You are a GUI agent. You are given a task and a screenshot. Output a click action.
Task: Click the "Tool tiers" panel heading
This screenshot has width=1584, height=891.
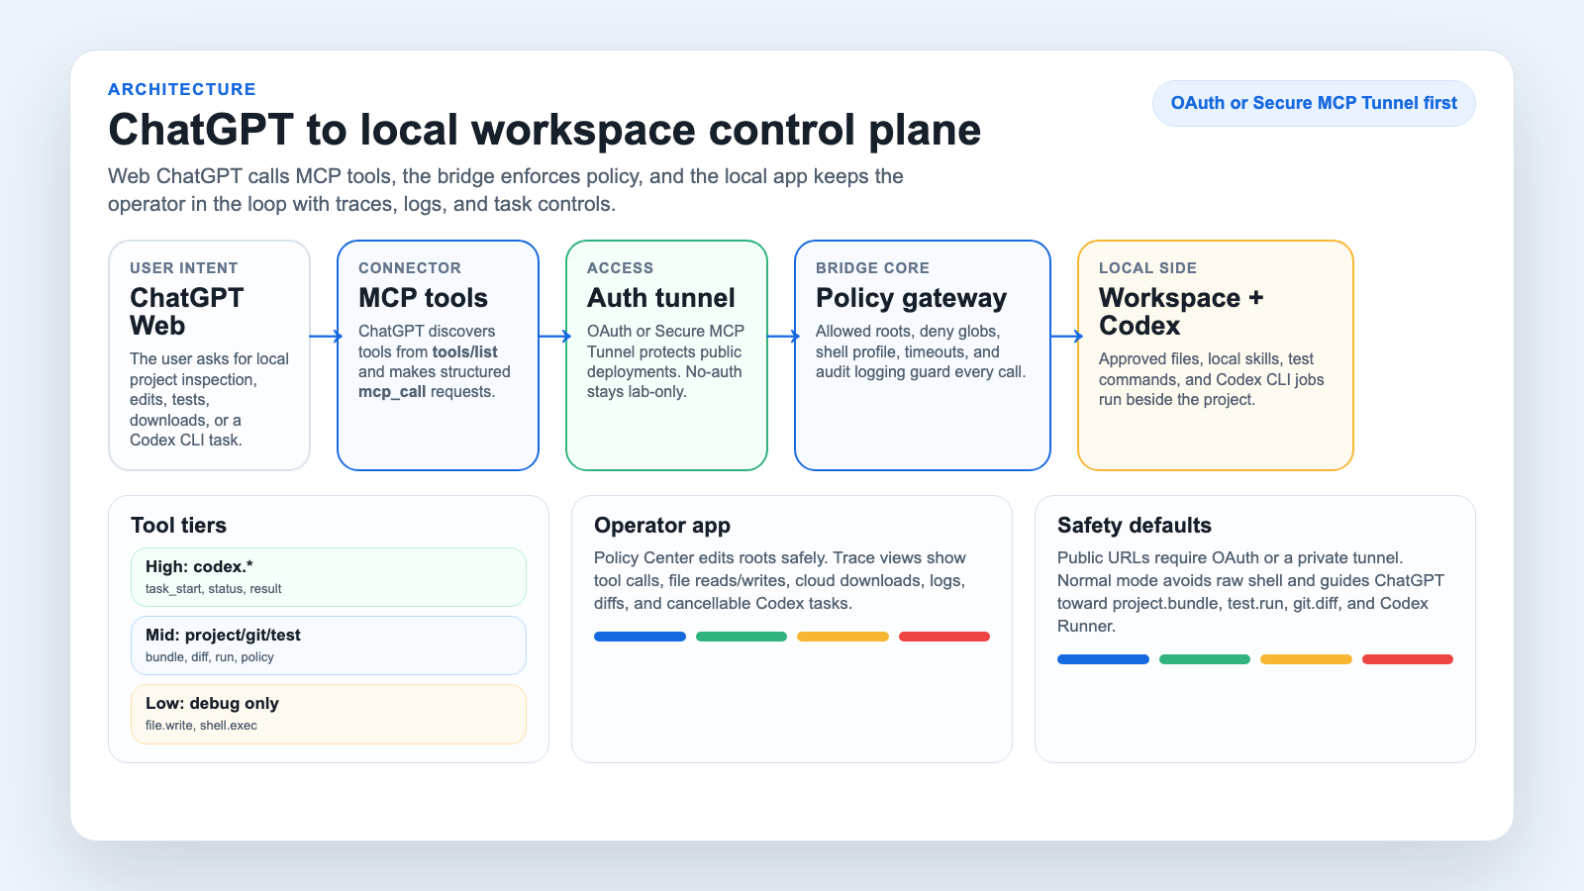pyautogui.click(x=178, y=526)
